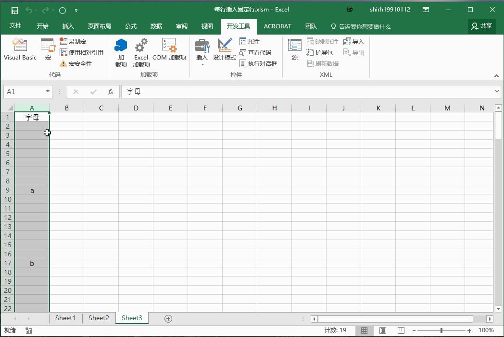Click cell A17 containing b
The height and width of the screenshot is (337, 504).
[32, 263]
